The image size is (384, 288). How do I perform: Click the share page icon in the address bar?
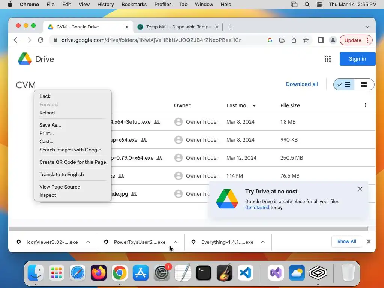click(294, 40)
